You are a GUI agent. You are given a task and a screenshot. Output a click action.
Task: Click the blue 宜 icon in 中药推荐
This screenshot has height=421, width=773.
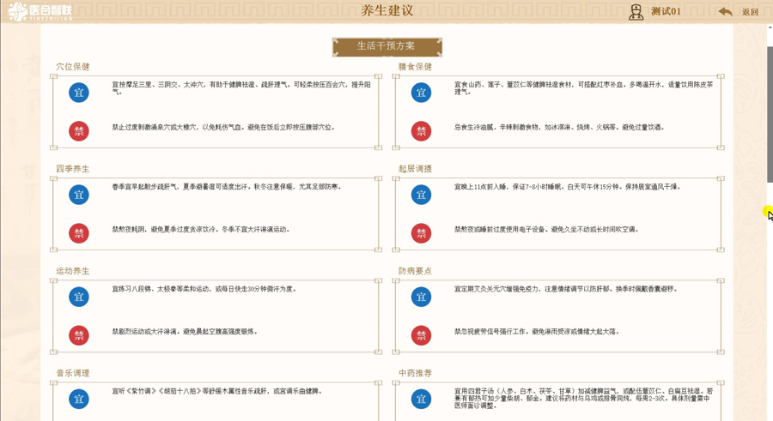click(421, 399)
